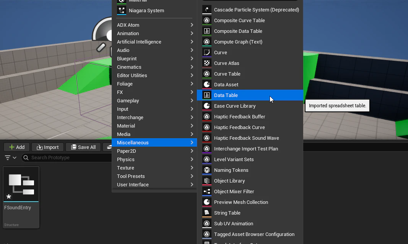408x244 pixels.
Task: Click the Add button
Action: 17,147
